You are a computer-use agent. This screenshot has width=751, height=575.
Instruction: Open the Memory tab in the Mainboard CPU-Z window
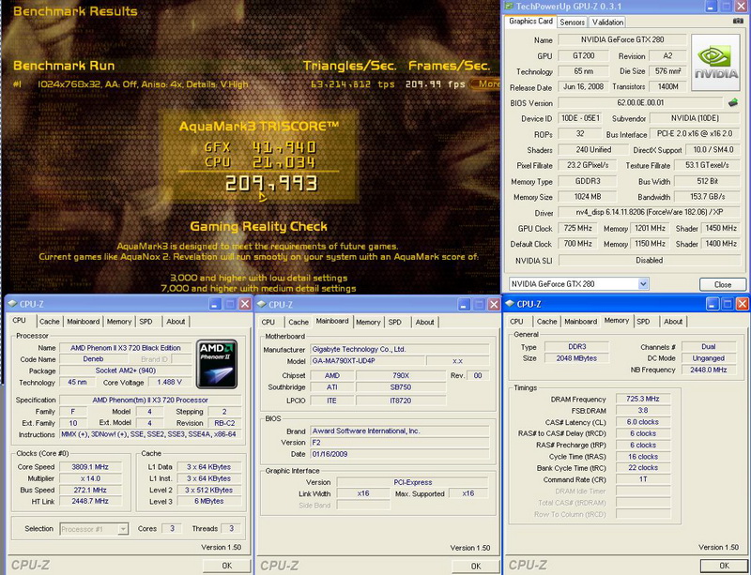tap(368, 323)
